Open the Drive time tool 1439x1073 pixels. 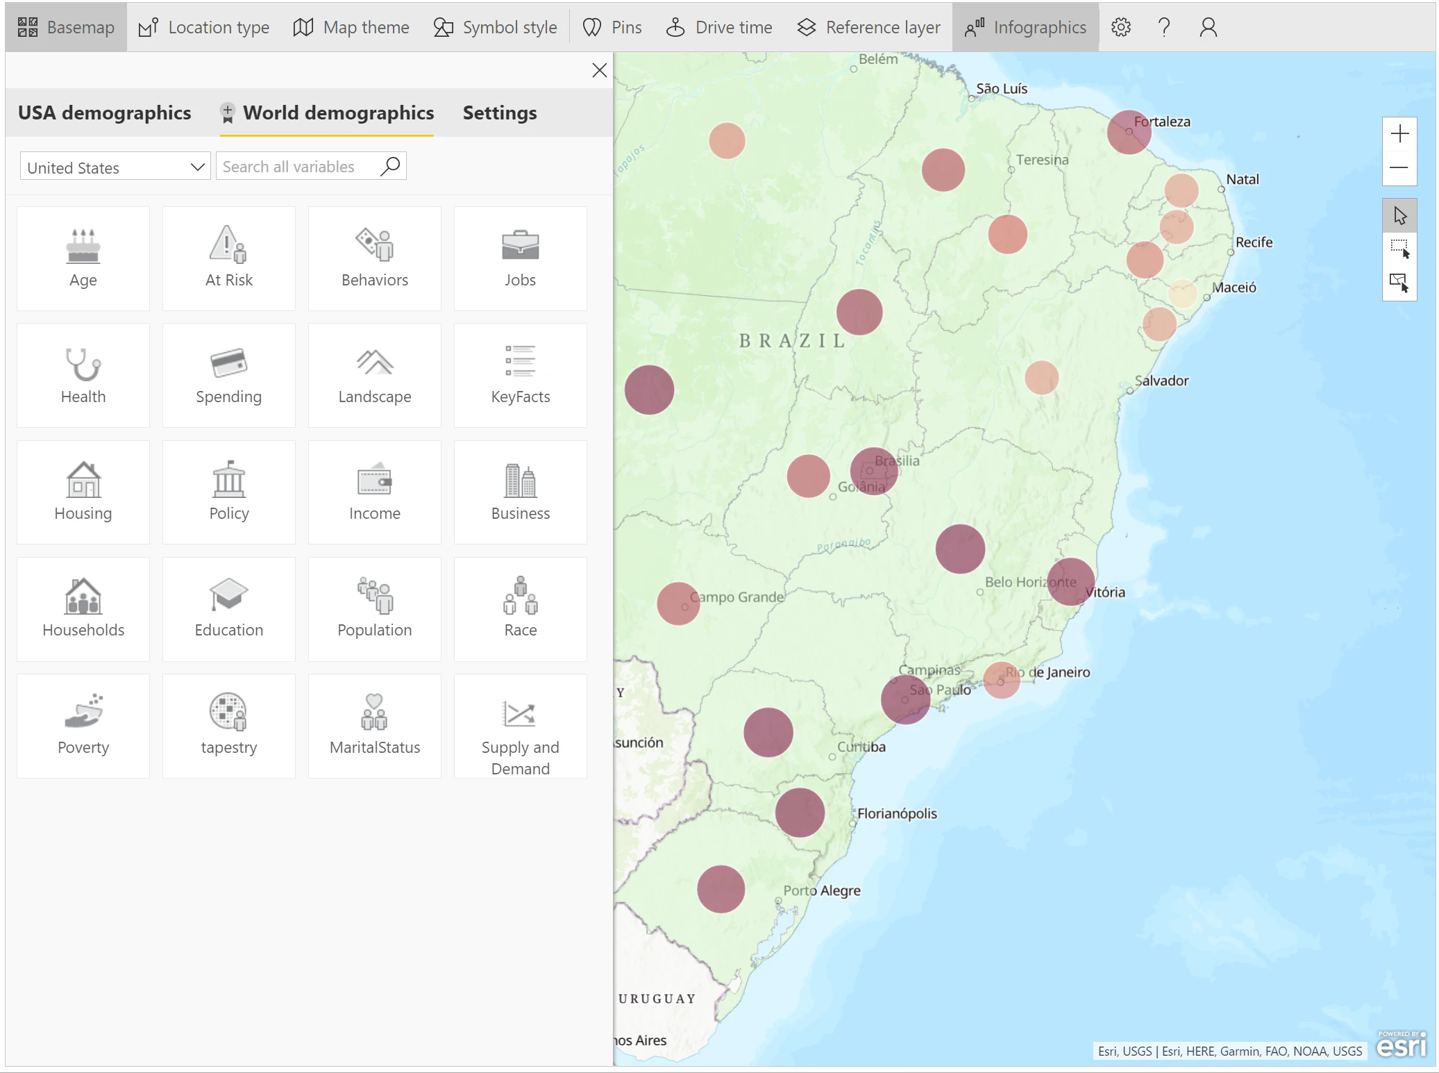pyautogui.click(x=719, y=27)
